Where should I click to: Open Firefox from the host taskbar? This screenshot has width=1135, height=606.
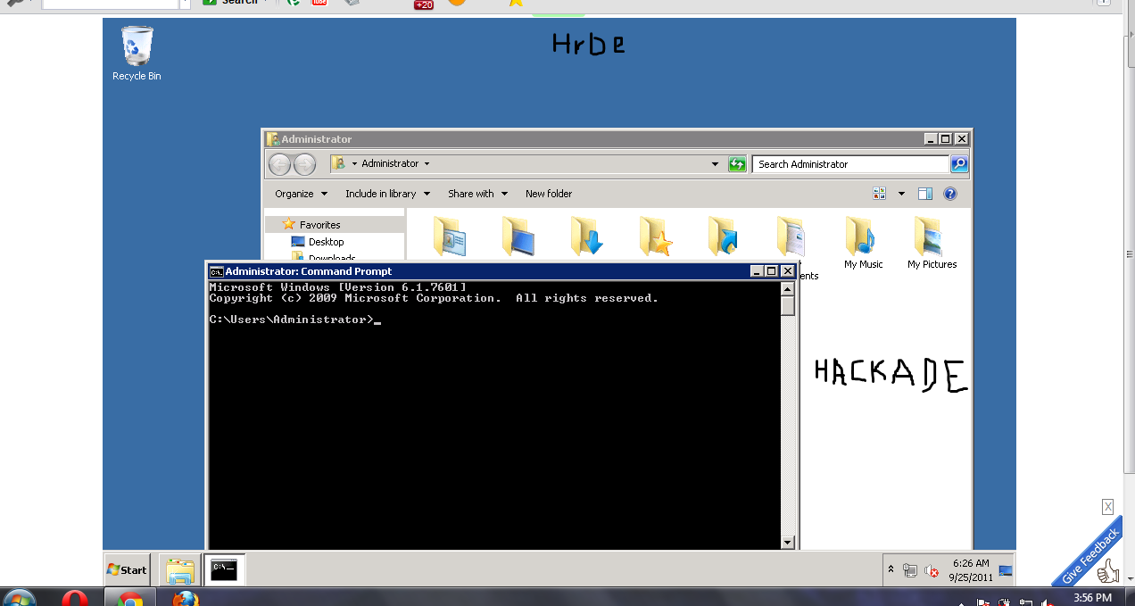(185, 599)
